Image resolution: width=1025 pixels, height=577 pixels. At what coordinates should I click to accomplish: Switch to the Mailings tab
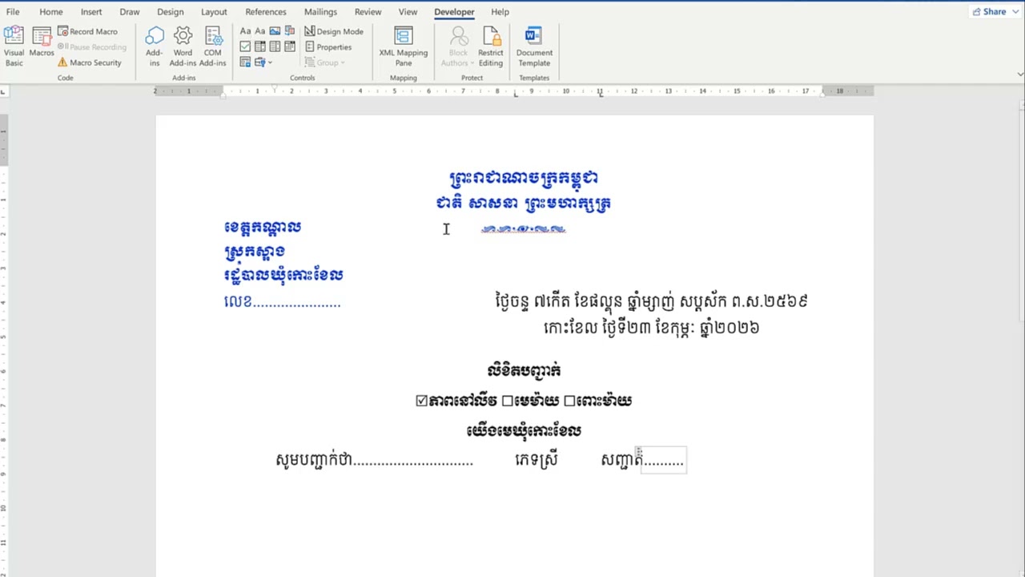(x=320, y=11)
